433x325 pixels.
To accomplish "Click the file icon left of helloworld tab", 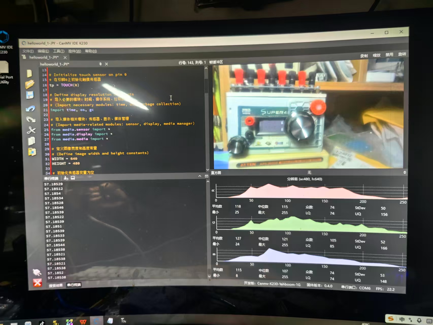I will pyautogui.click(x=24, y=57).
